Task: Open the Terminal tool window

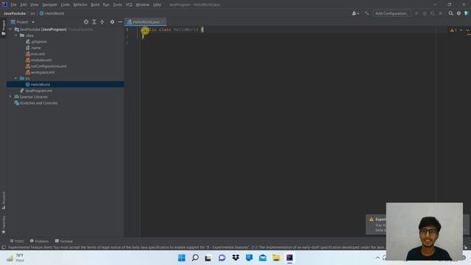Action: click(x=64, y=241)
